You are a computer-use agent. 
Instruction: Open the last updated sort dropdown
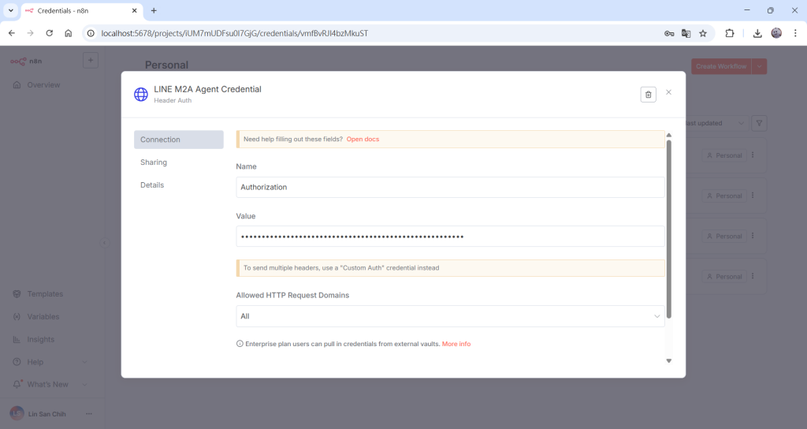tap(716, 123)
